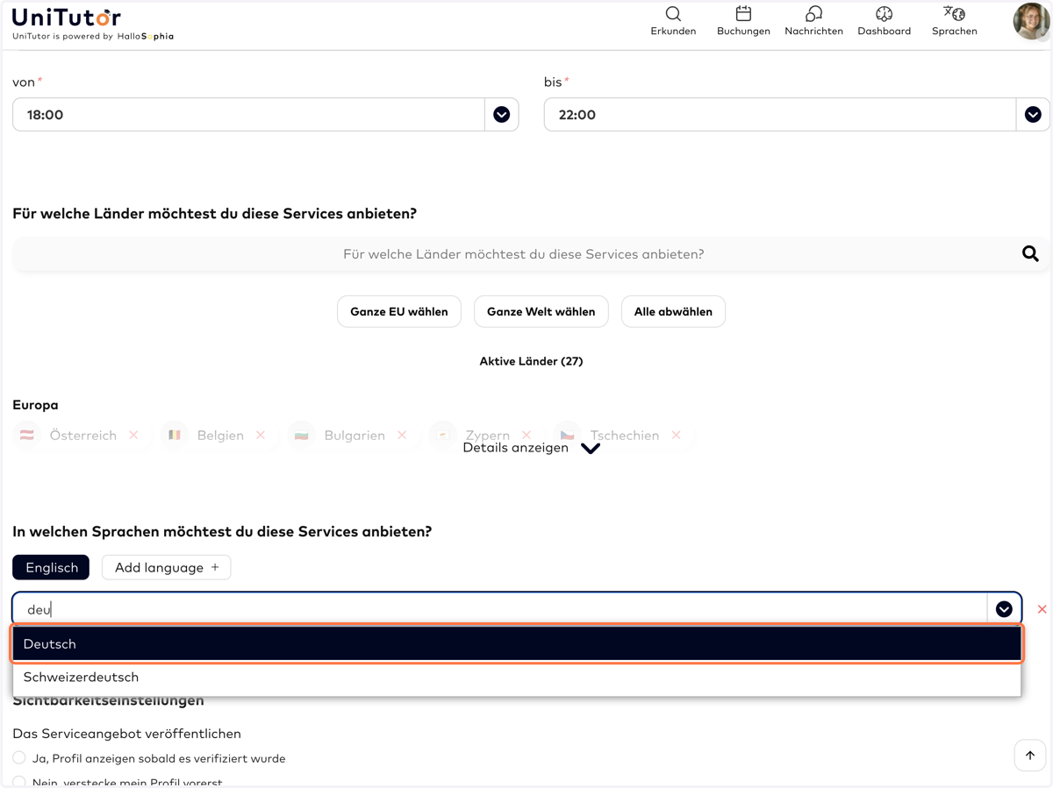Open the Nachrichten chat icon
Image resolution: width=1053 pixels, height=788 pixels.
813,14
